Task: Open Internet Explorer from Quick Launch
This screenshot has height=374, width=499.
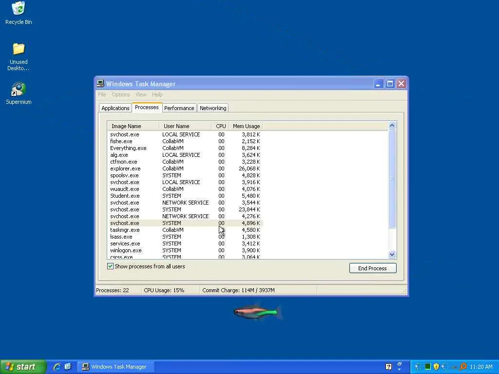Action: [57, 367]
